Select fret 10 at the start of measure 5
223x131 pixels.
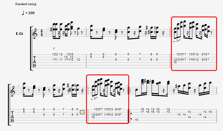tap(93, 117)
